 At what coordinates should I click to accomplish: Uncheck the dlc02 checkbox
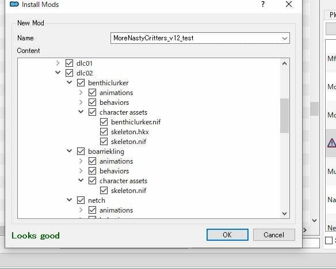pos(69,73)
